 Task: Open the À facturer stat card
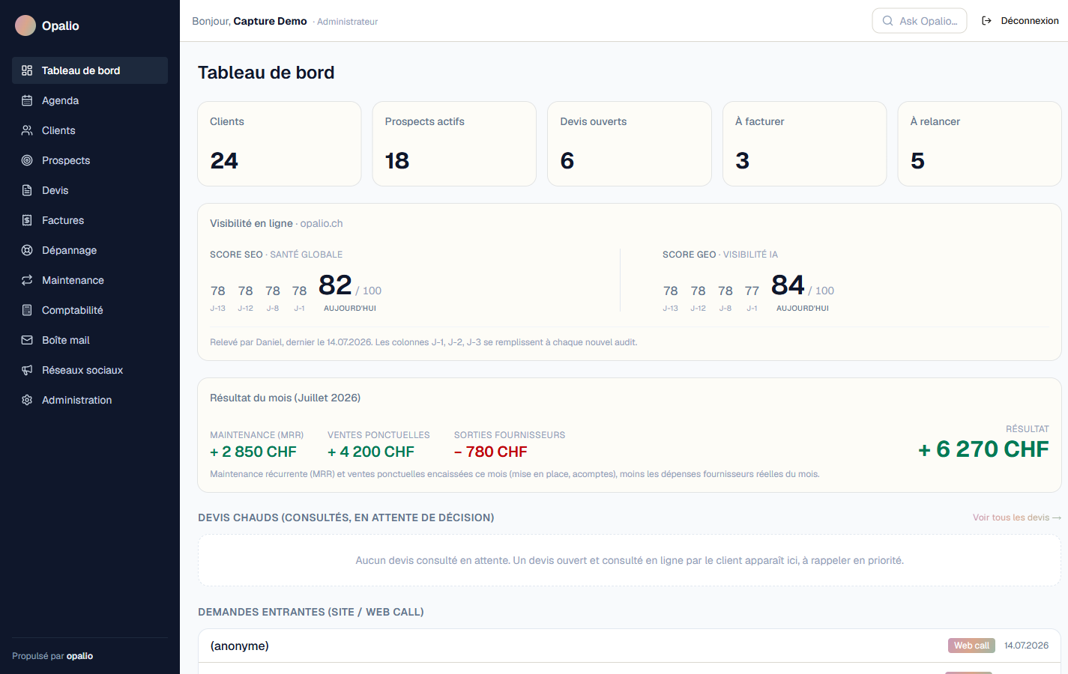tap(805, 144)
